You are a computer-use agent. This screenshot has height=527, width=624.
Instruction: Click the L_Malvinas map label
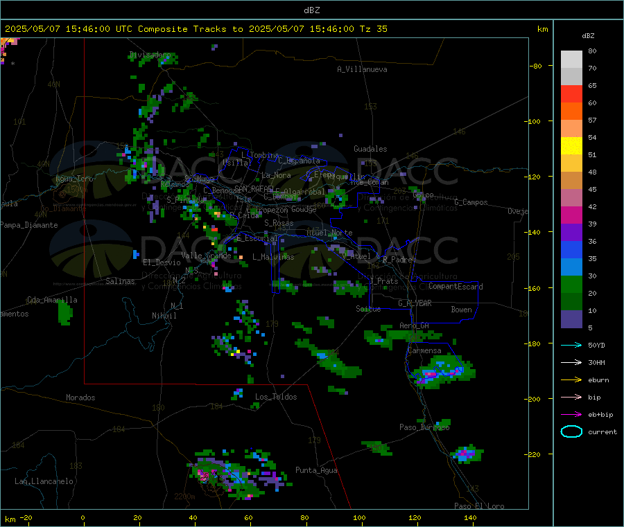click(x=273, y=257)
